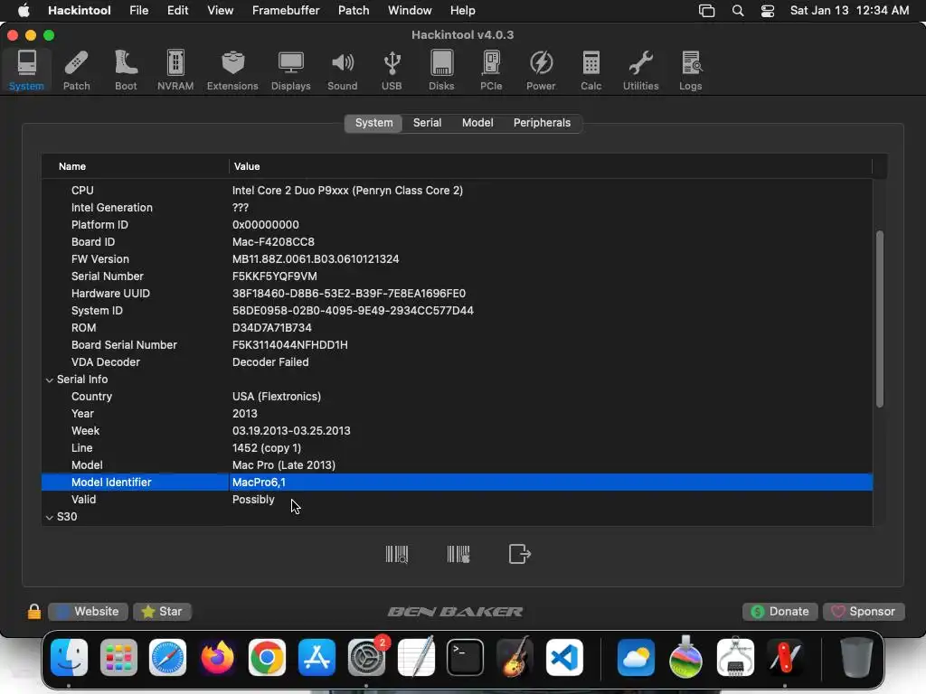
Task: Open the Displays toolbar section
Action: [290, 70]
